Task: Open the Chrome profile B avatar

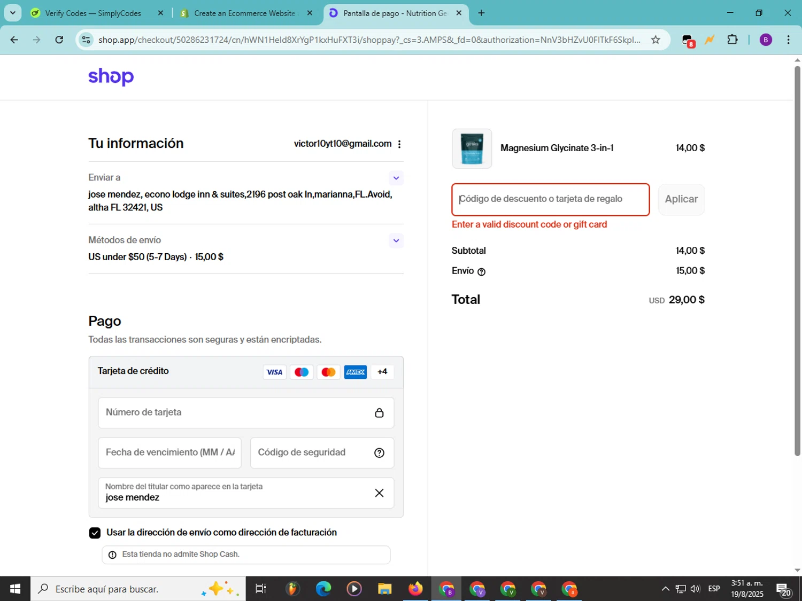Action: click(766, 40)
